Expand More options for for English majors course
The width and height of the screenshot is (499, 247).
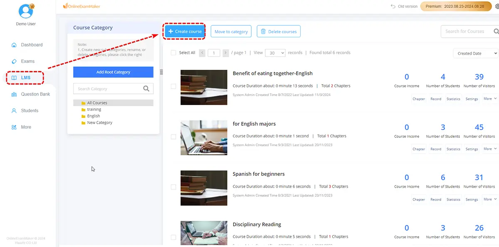pos(489,149)
